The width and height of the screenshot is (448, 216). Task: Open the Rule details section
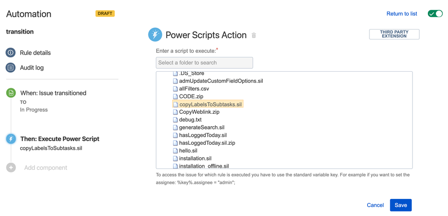tap(35, 53)
